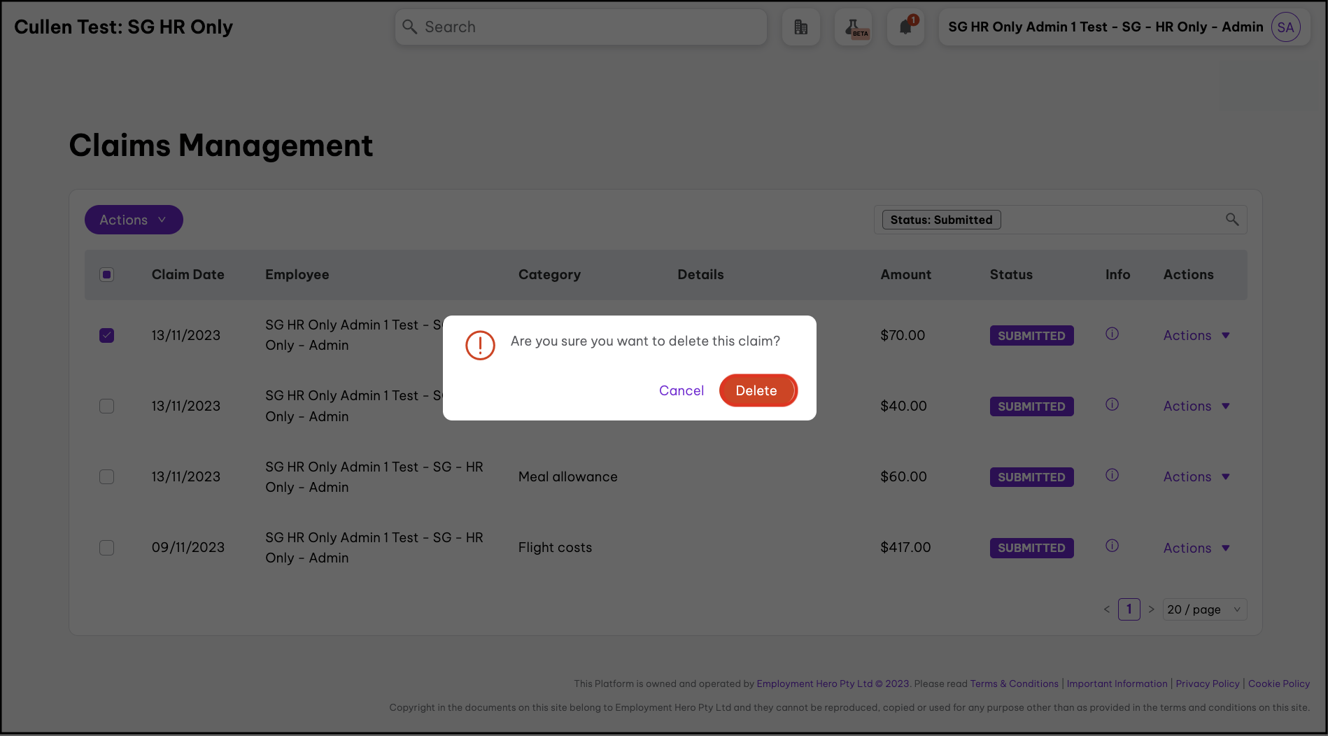This screenshot has height=736, width=1328.
Task: Uncheck the checked $70.00 claim checkbox
Action: pos(106,335)
